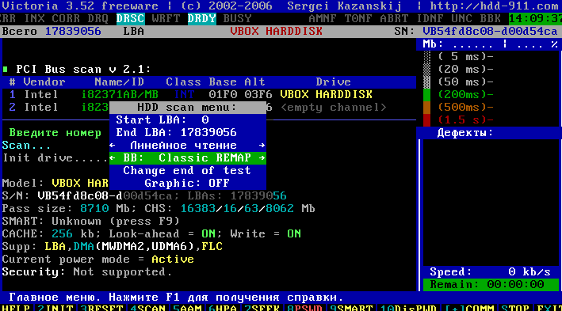Screen dimensions: 562x311
Task: Click the 4SCAN function key button
Action: tap(147, 308)
